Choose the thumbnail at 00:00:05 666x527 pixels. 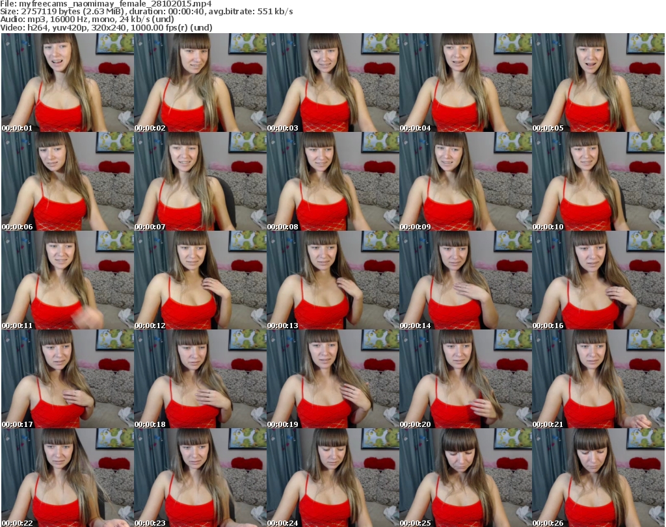point(598,83)
